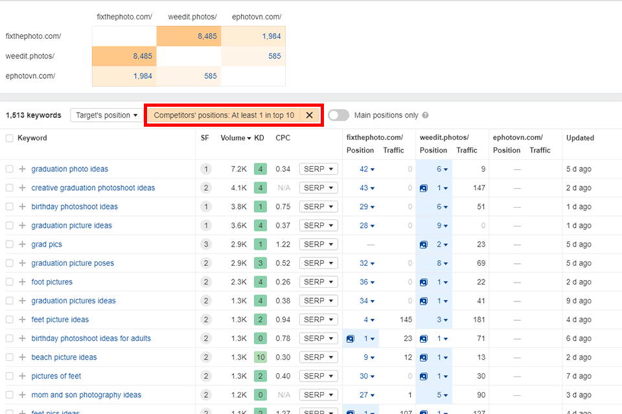Click plus icon for mom and son photography ideas
The height and width of the screenshot is (414, 622).
(22, 395)
